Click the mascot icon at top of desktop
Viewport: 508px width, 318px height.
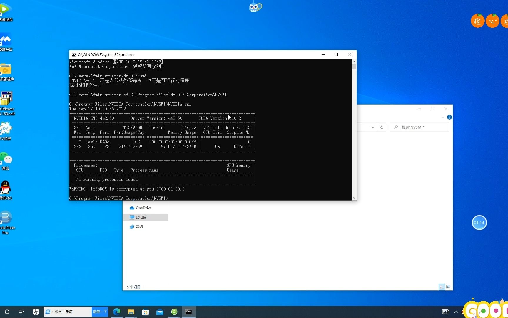[255, 7]
